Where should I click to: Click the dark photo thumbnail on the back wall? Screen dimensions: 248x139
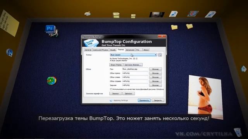(157, 15)
